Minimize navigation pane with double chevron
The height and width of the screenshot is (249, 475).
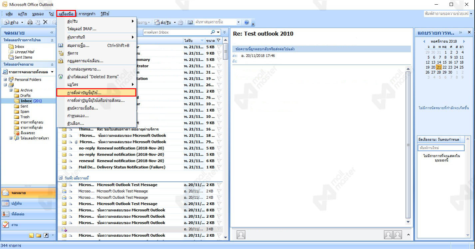pos(52,33)
